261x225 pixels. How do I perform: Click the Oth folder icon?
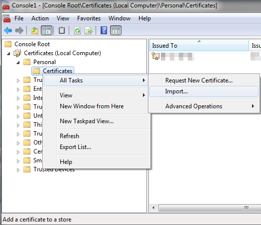coord(27,143)
